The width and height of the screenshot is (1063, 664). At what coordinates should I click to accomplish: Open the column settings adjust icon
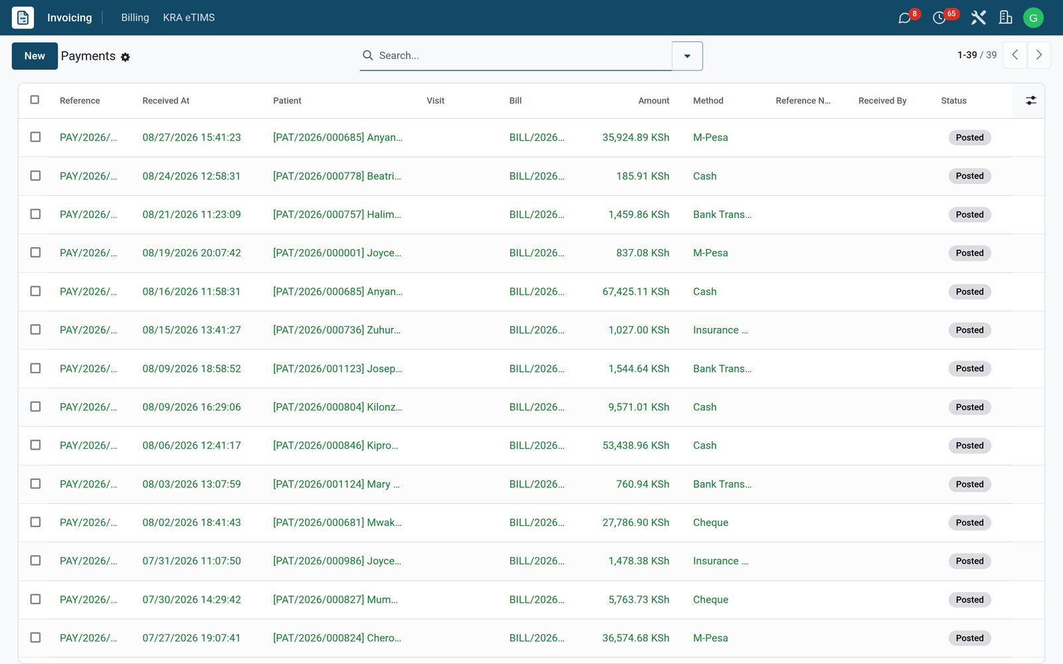click(x=1030, y=101)
